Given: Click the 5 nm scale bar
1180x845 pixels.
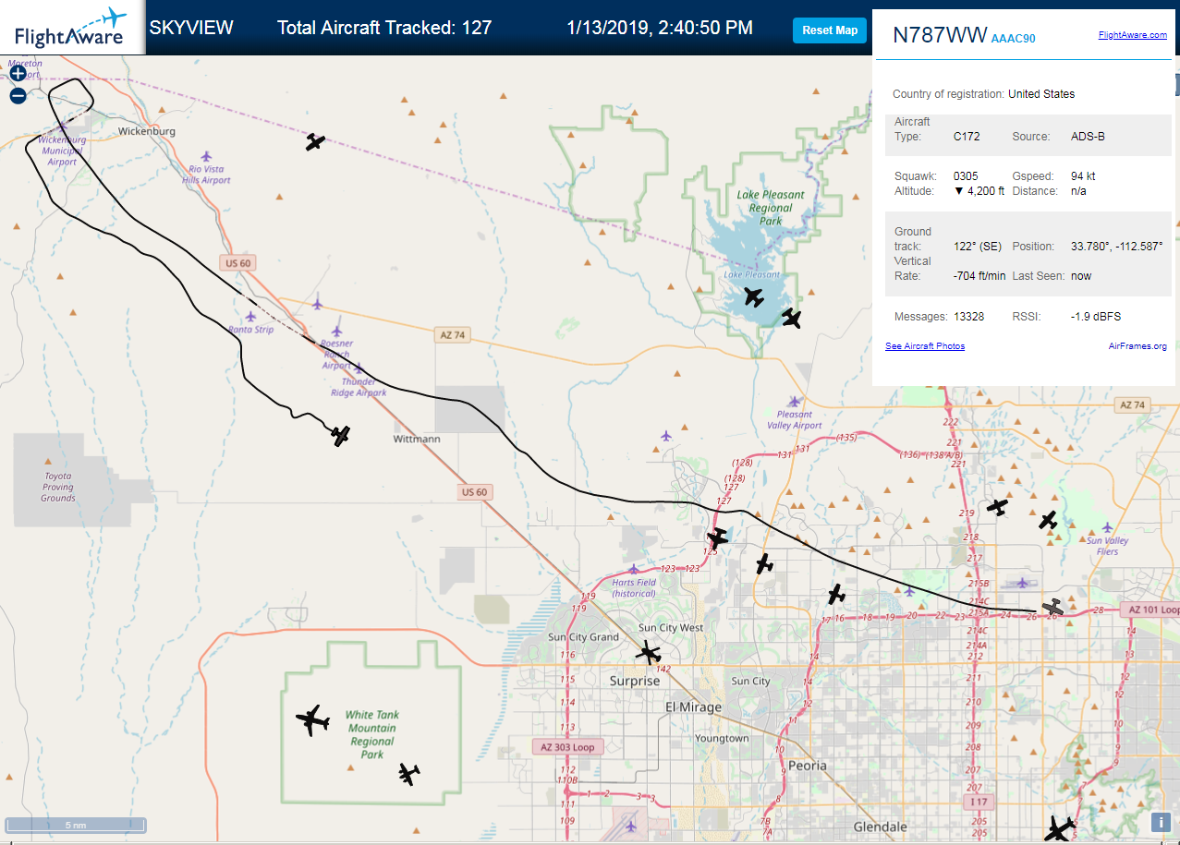Looking at the screenshot, I should (x=76, y=825).
